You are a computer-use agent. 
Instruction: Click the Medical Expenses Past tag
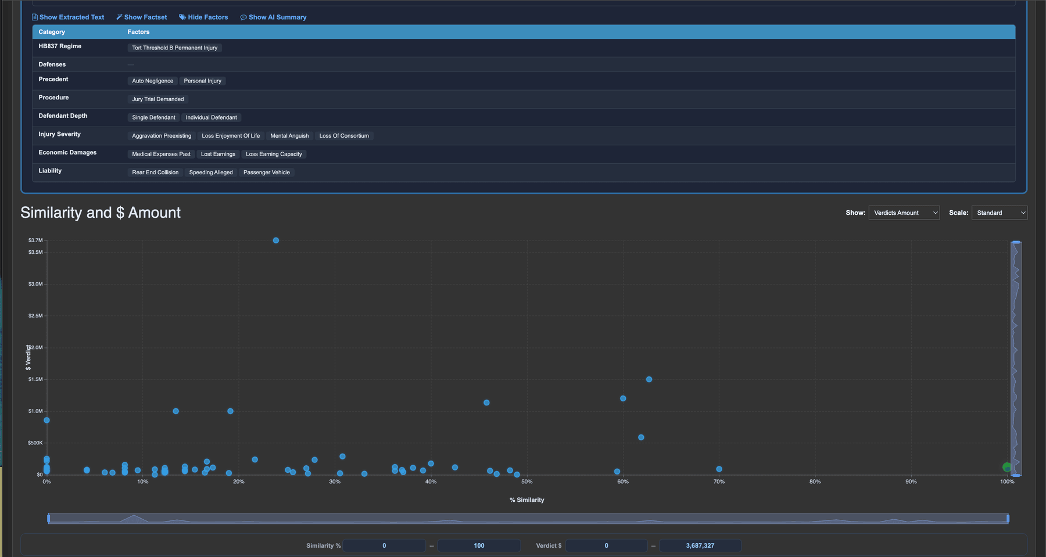click(x=161, y=154)
